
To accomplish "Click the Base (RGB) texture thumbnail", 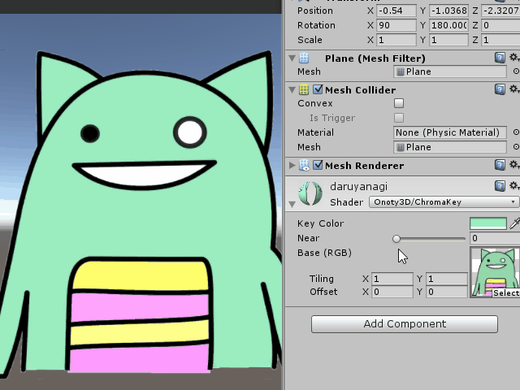I will click(495, 272).
